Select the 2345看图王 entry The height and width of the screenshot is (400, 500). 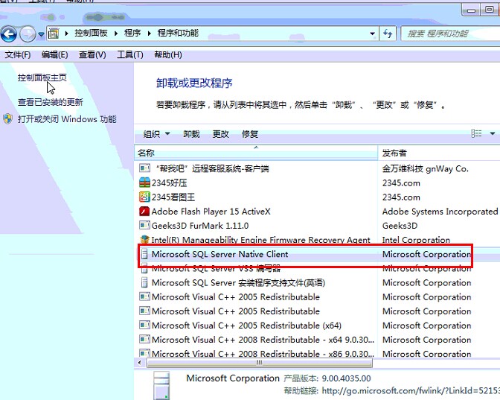coord(173,197)
